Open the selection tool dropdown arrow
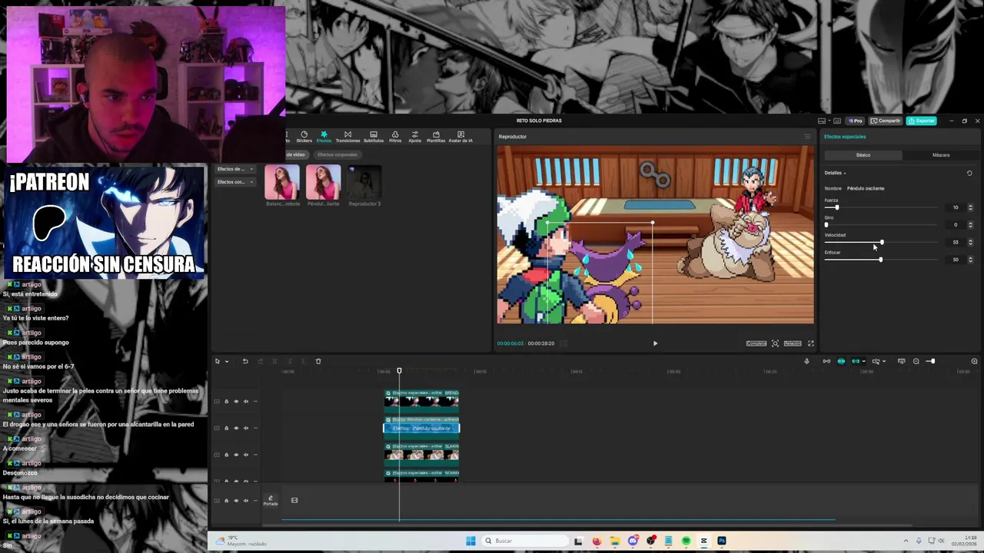 pos(226,362)
